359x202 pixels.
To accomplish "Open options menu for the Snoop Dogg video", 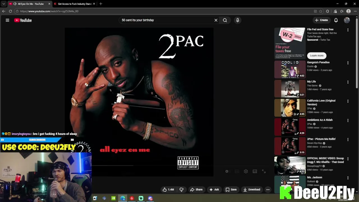I will click(348, 159).
